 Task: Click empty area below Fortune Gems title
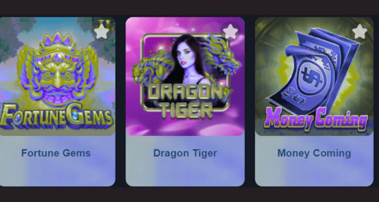point(57,173)
